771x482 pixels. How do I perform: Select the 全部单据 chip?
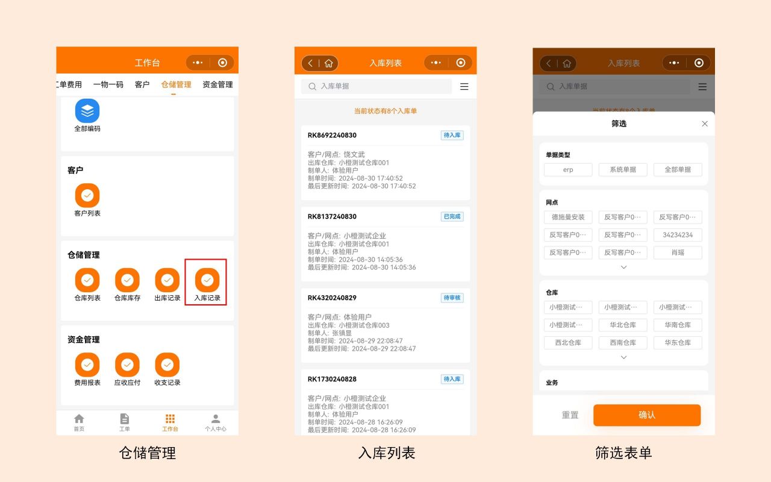678,170
